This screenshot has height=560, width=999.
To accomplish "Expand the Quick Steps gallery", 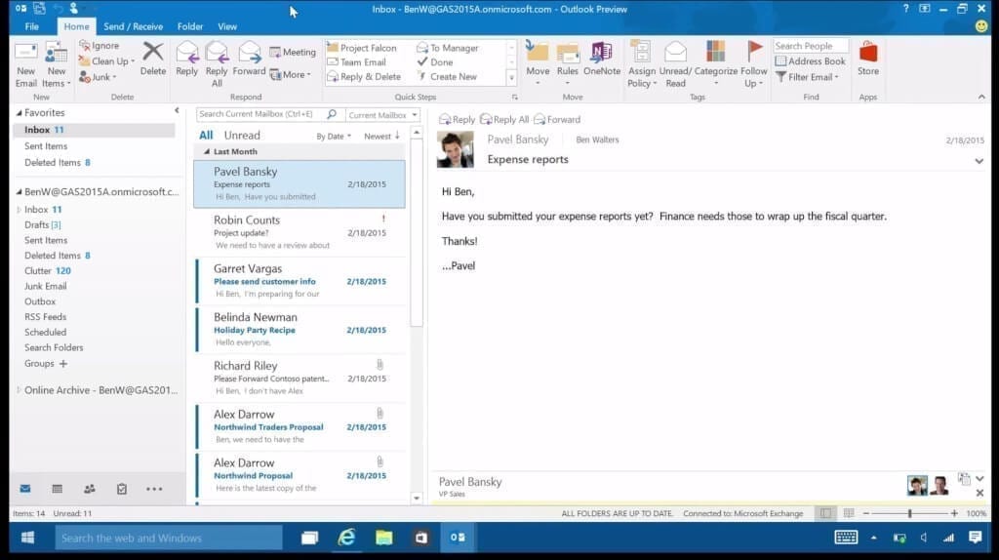I will click(x=511, y=78).
